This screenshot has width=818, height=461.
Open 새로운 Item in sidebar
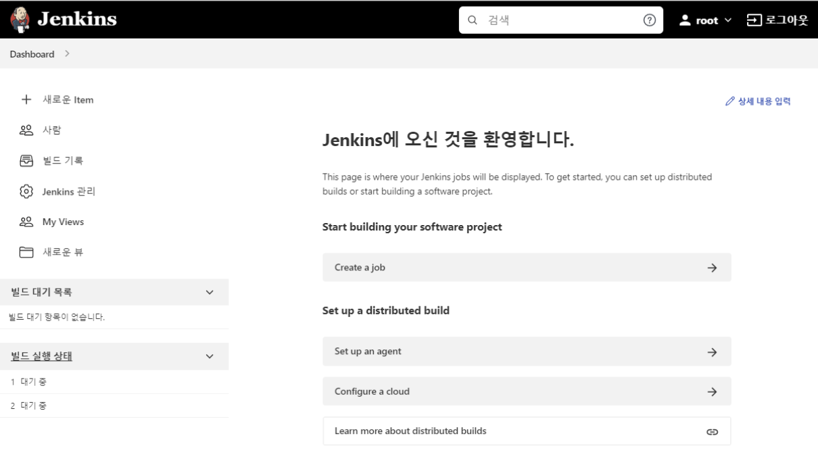pos(68,99)
